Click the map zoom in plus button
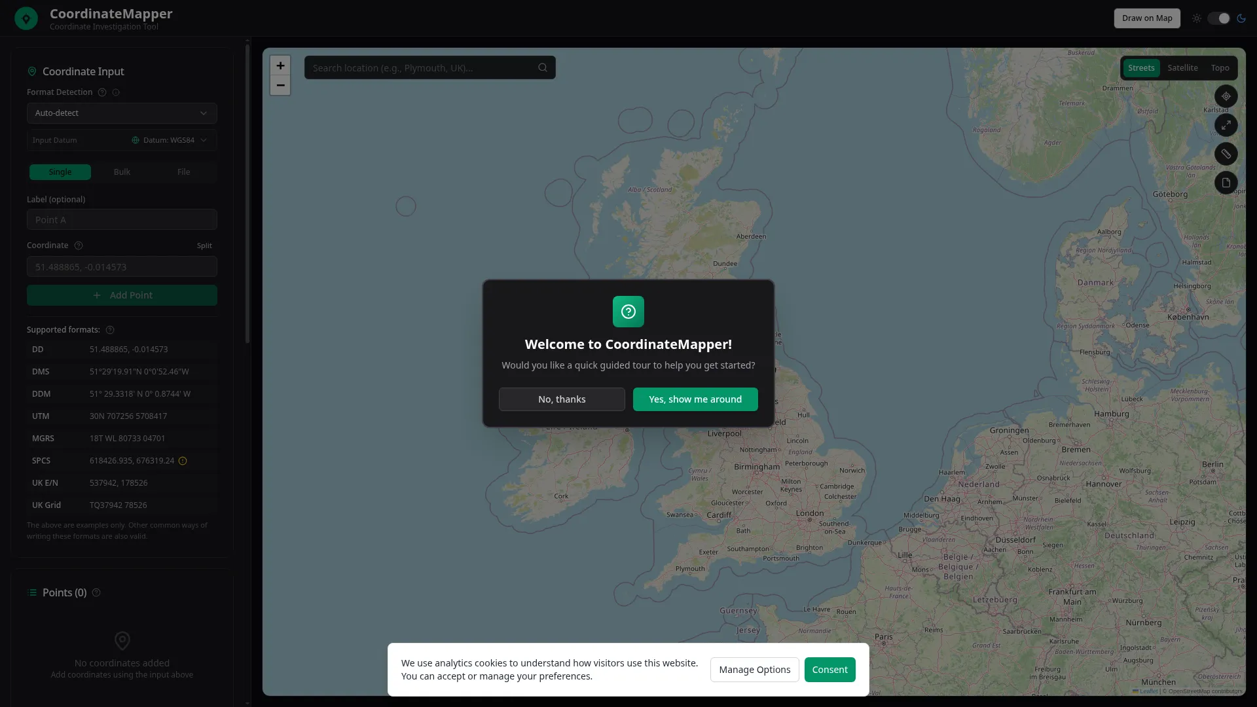 click(x=280, y=65)
